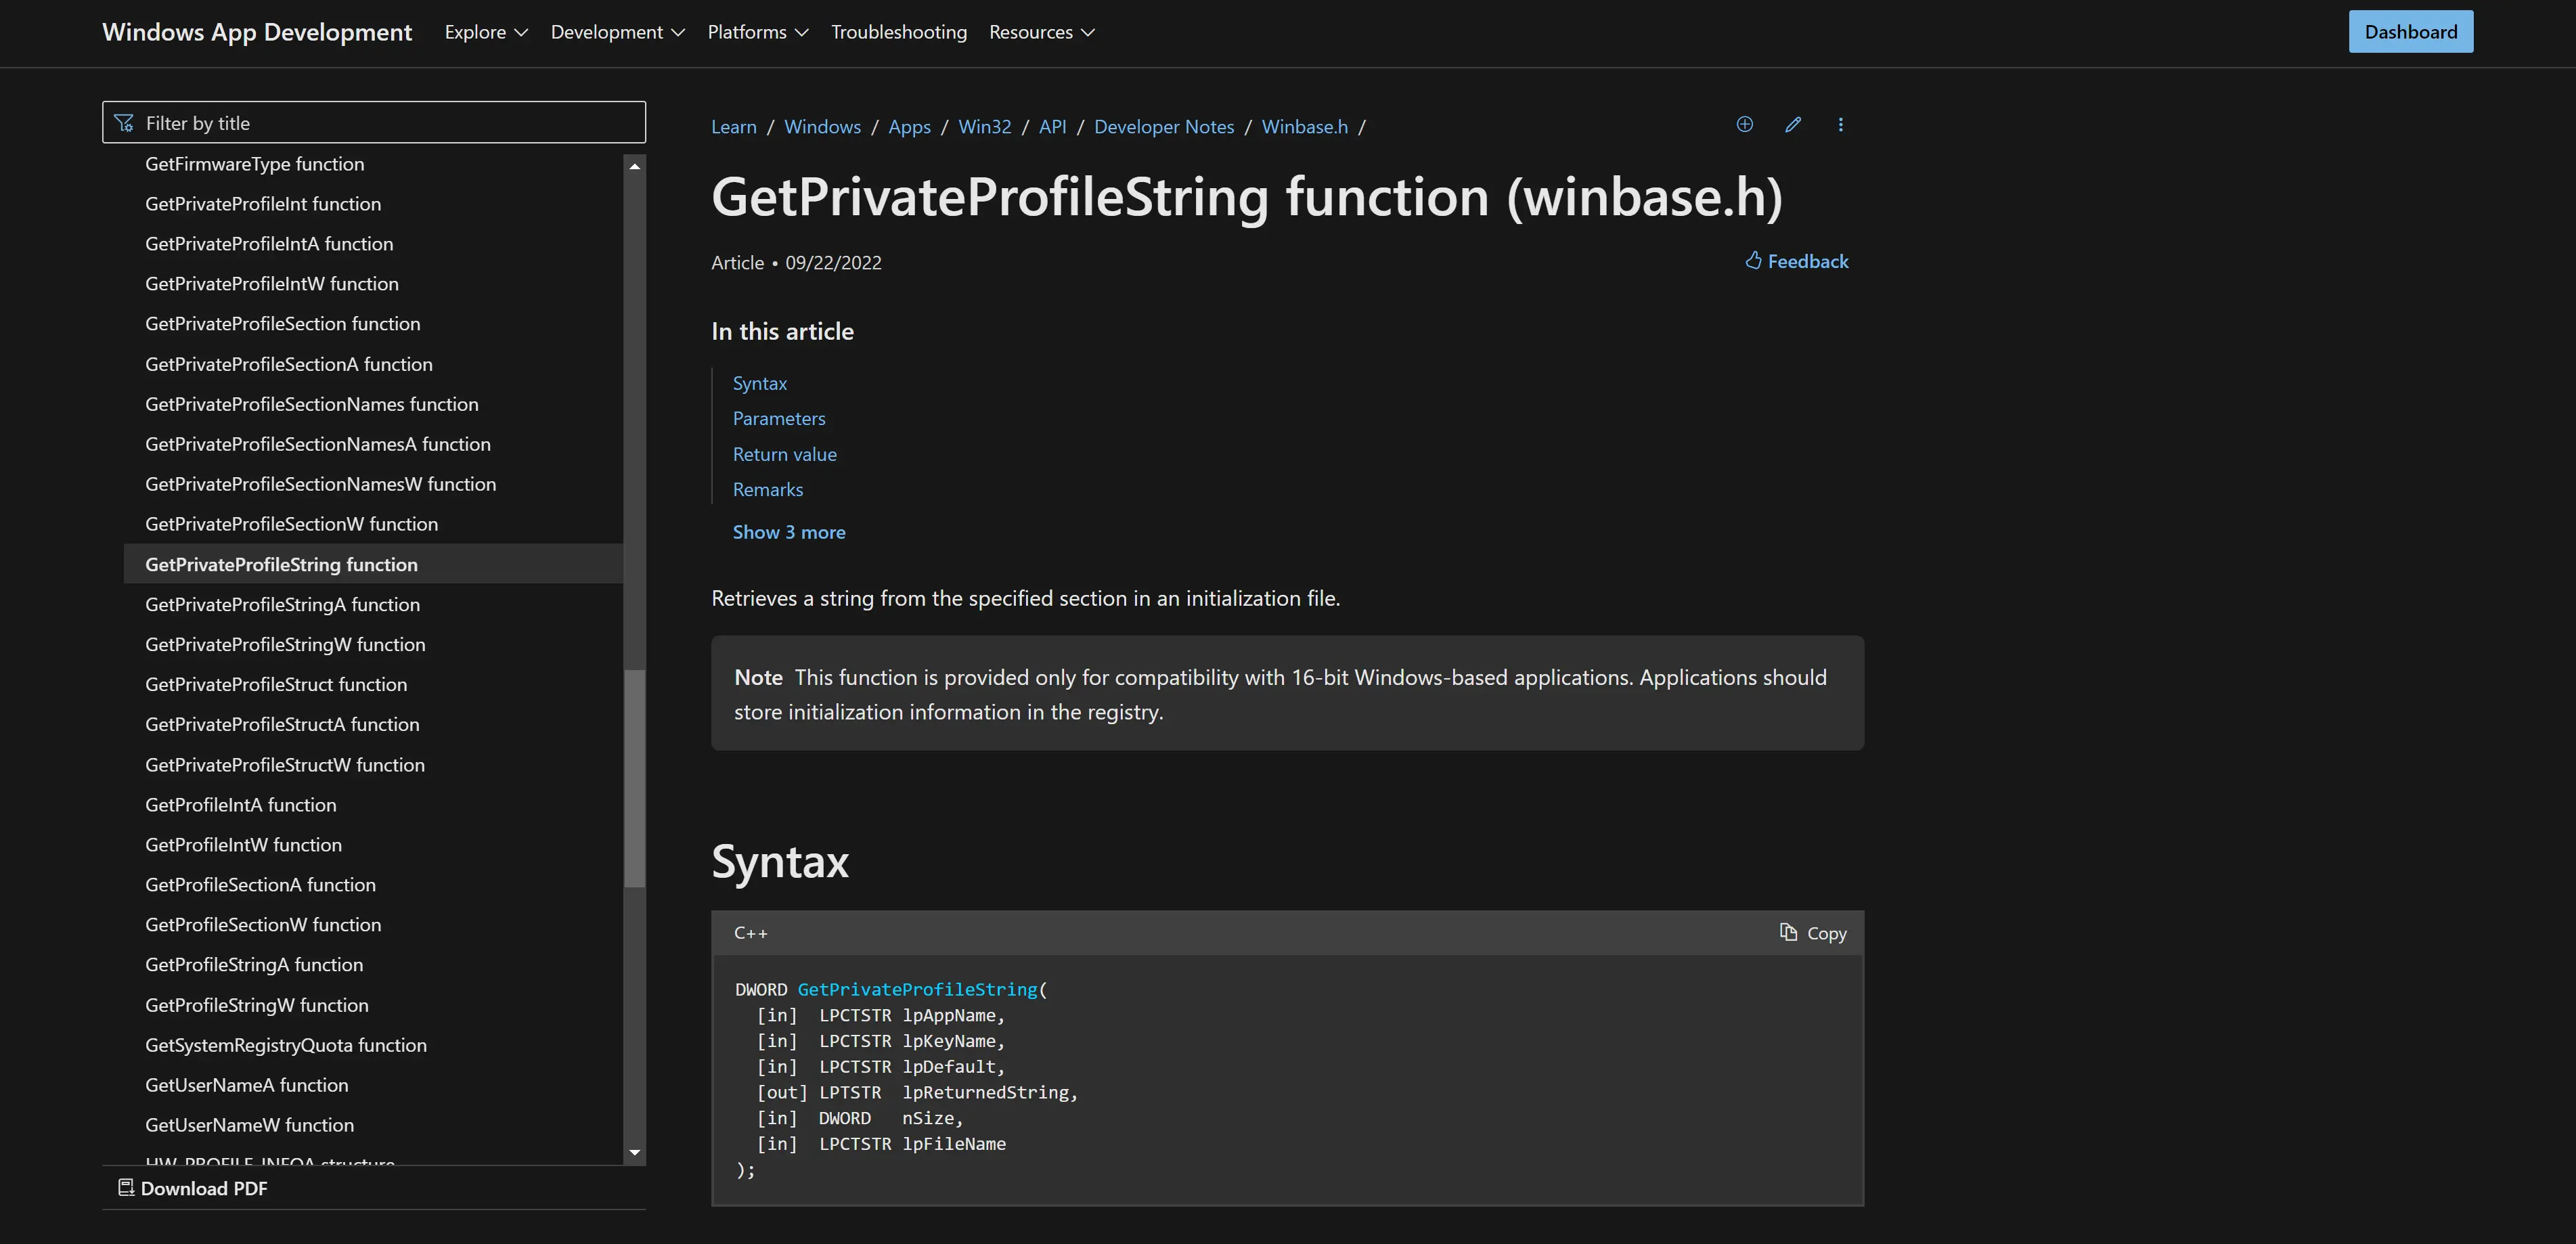Click the Filter by title input field

(374, 122)
